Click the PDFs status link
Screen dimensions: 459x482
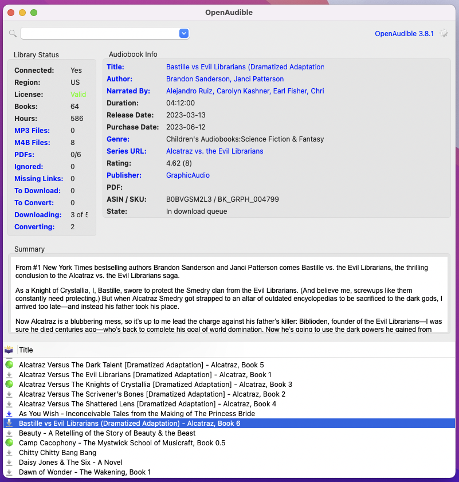24,155
